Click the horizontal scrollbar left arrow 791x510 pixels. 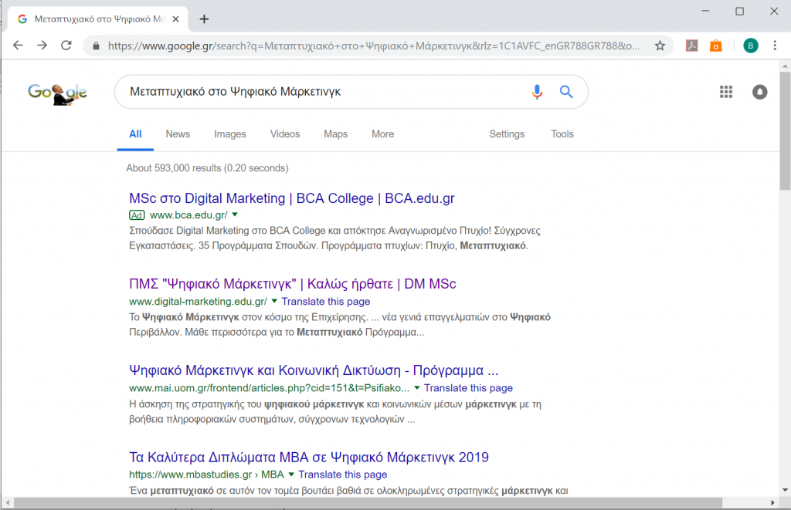coord(7,503)
